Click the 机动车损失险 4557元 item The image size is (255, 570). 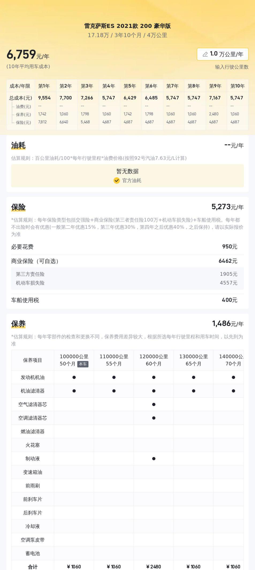coord(127,283)
